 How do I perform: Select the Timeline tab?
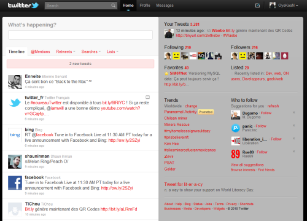point(17,52)
